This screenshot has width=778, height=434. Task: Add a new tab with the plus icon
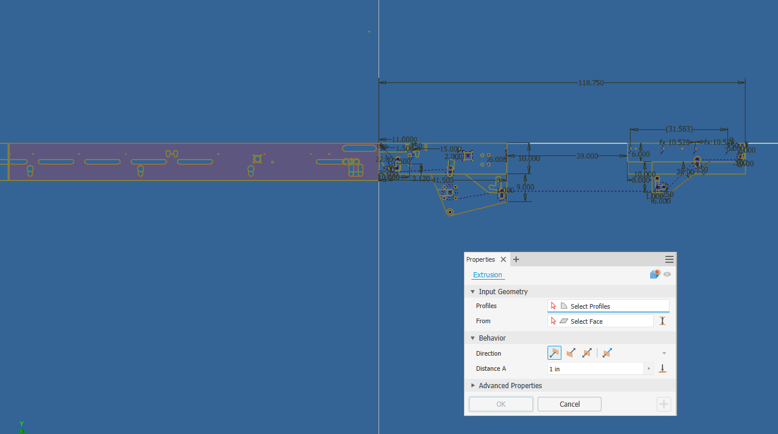tap(516, 259)
